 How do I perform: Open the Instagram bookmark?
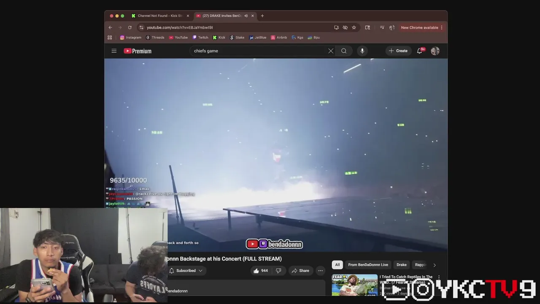[x=131, y=38]
